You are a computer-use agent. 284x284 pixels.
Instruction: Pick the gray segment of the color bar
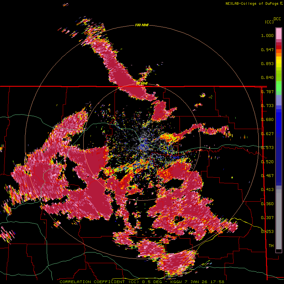279,219
